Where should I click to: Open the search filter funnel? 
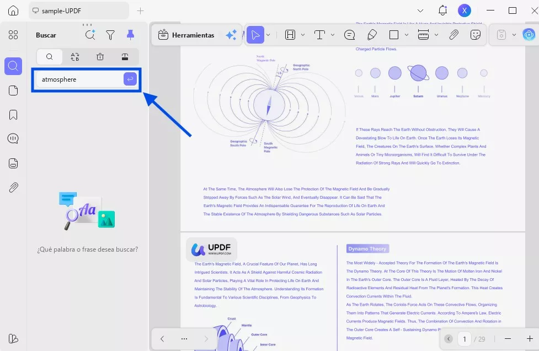tap(110, 35)
